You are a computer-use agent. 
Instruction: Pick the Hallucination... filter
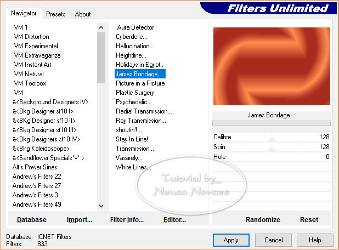click(135, 46)
